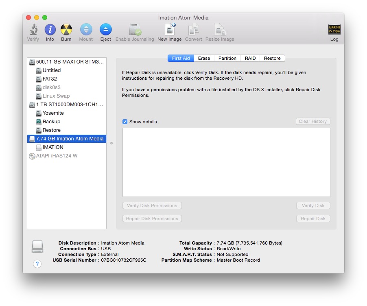Image resolution: width=367 pixels, height=306 pixels.
Task: Click Repair Disk Permissions button
Action: click(152, 219)
